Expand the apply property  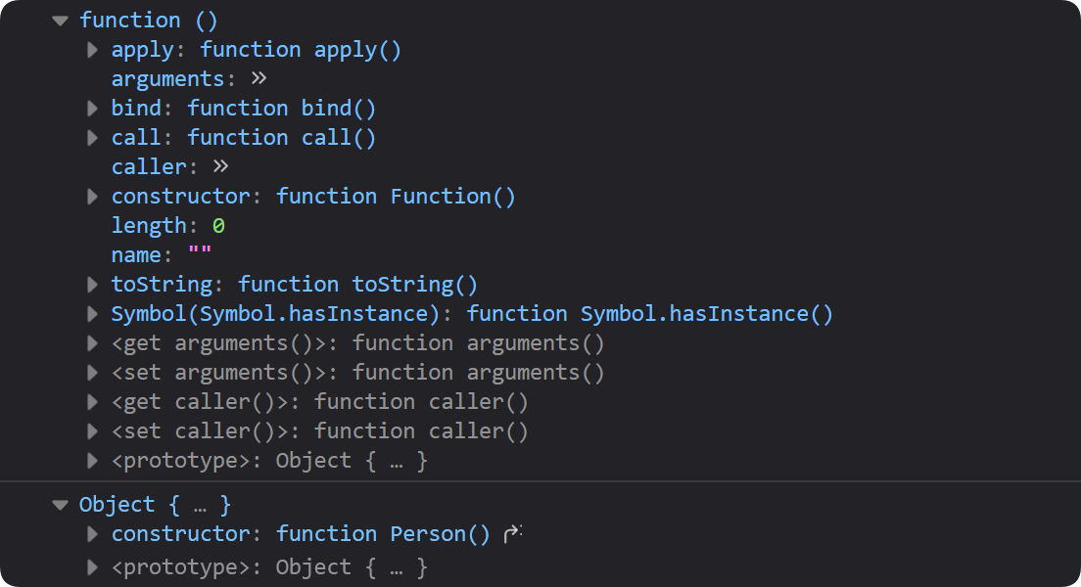pos(92,50)
